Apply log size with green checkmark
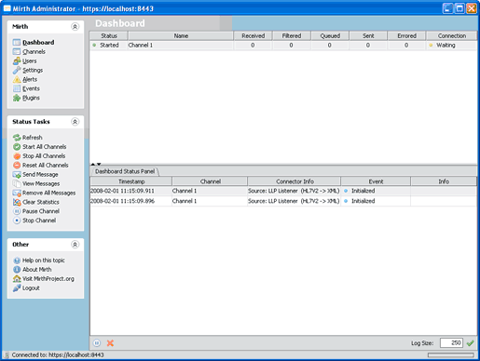Screen dimensions: 480x361 coord(471,343)
